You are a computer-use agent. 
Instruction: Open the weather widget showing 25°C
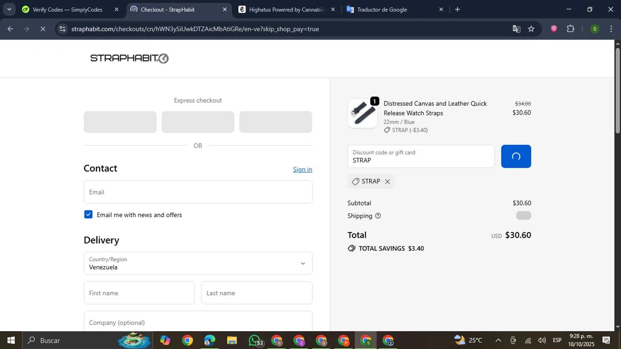click(x=469, y=340)
